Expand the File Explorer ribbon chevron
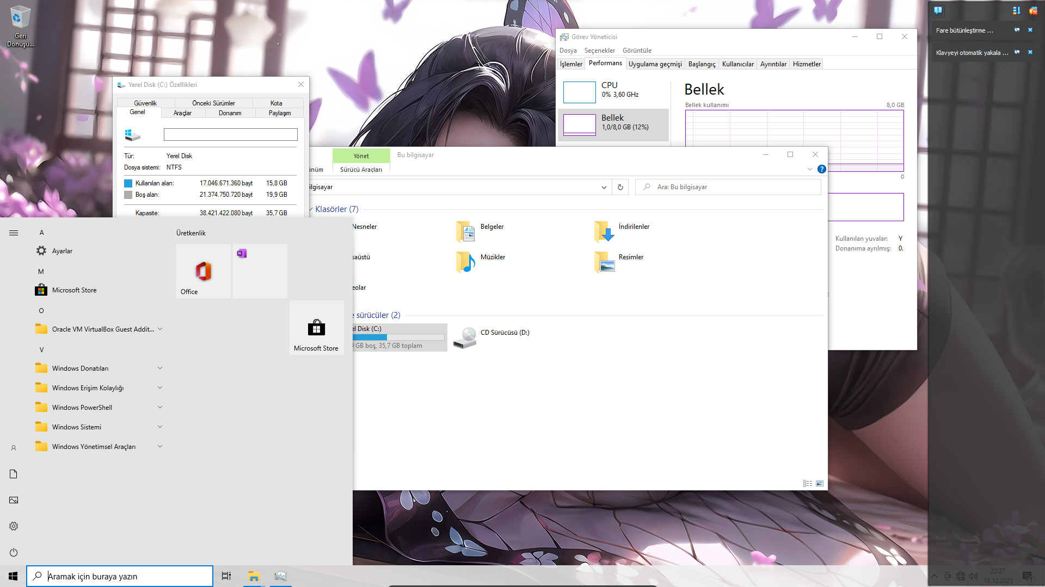Image resolution: width=1045 pixels, height=587 pixels. coord(810,169)
